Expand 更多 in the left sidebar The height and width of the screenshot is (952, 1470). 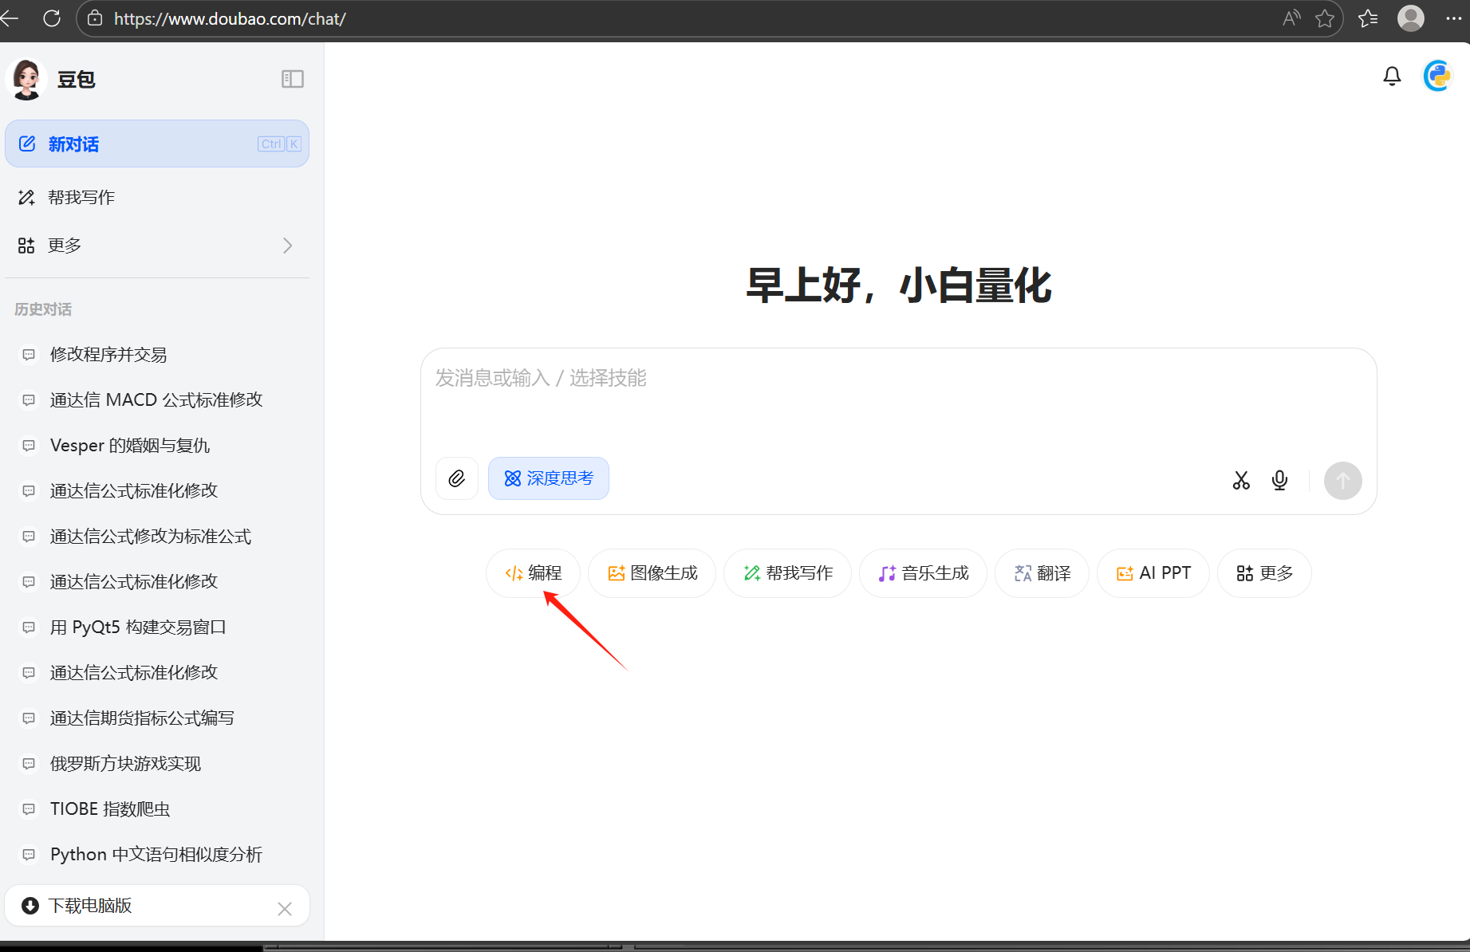click(x=157, y=245)
